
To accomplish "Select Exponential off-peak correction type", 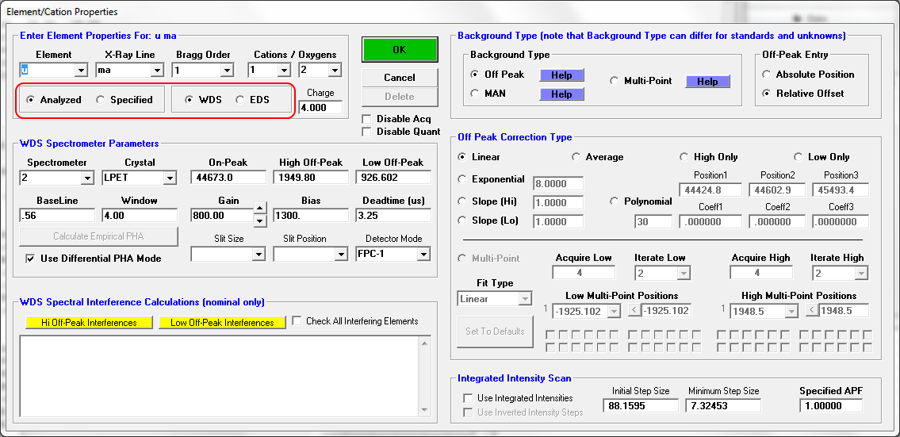I will click(x=462, y=179).
